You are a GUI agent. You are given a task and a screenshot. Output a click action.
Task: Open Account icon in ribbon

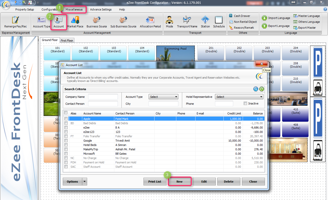pyautogui.click(x=59, y=22)
